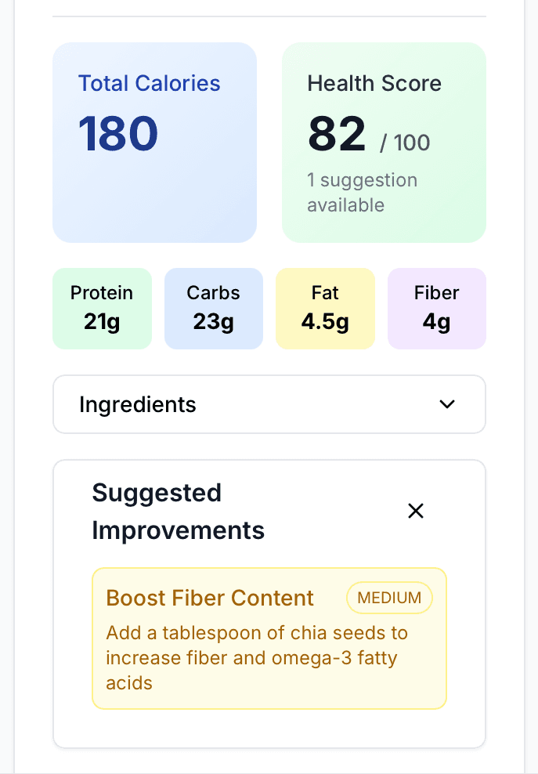Click the 4.5g fat amount
538x774 pixels.
(325, 322)
